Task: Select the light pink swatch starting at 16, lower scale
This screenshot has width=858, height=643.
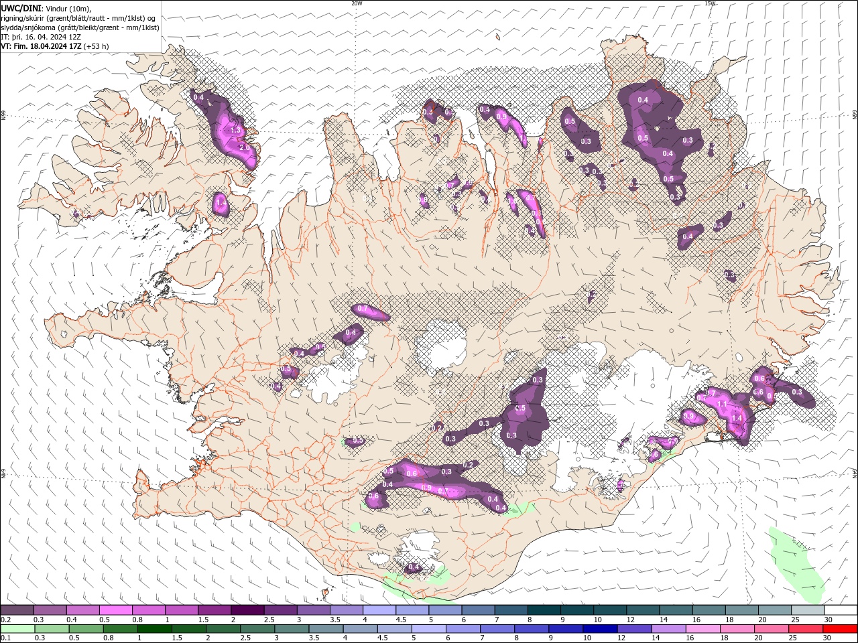Action: click(x=703, y=629)
